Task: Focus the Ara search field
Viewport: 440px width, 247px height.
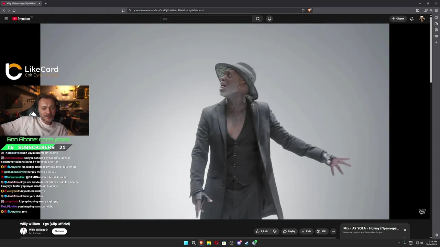Action: [x=206, y=19]
